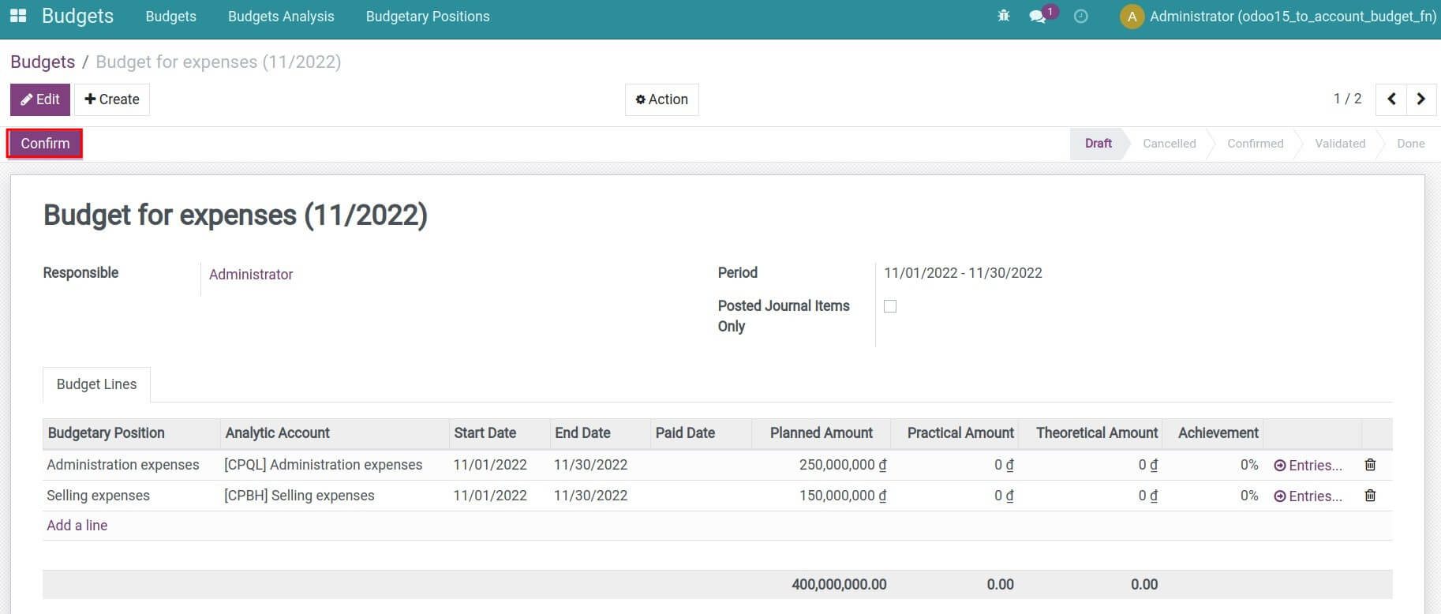Sort by Theoretical Amount column header
The height and width of the screenshot is (614, 1441).
tap(1091, 433)
